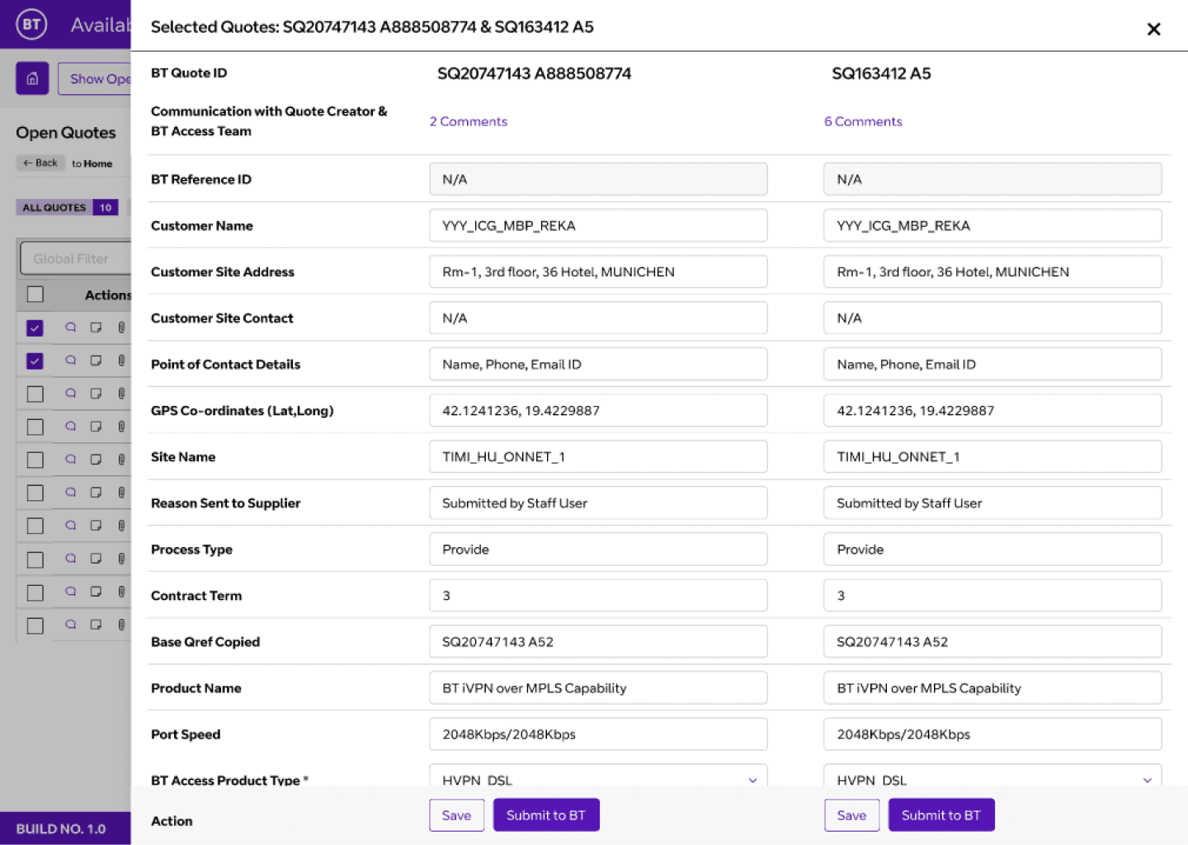Image resolution: width=1188 pixels, height=845 pixels.
Task: Click the note icon on last quote row
Action: (96, 625)
